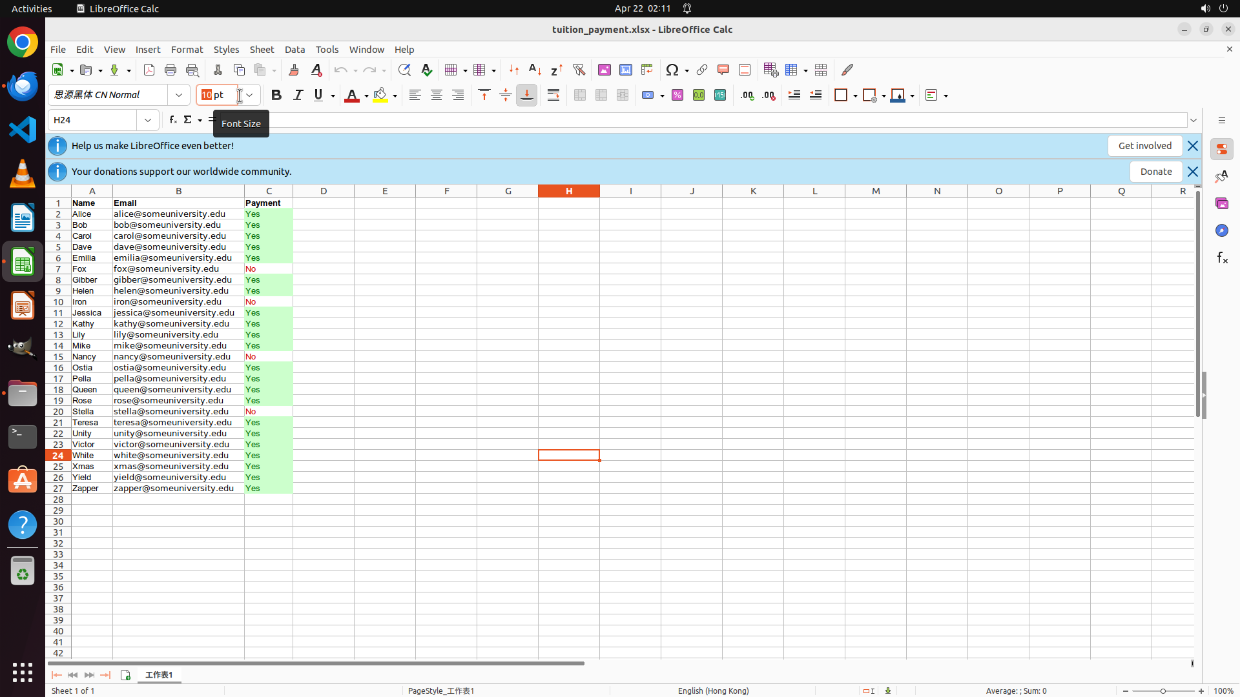Expand the font name dropdown
Image resolution: width=1240 pixels, height=697 pixels.
[179, 95]
